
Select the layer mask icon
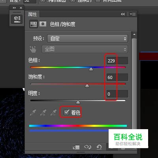click(x=43, y=24)
